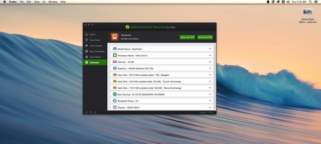Open the Apple menu

(x=4, y=2)
